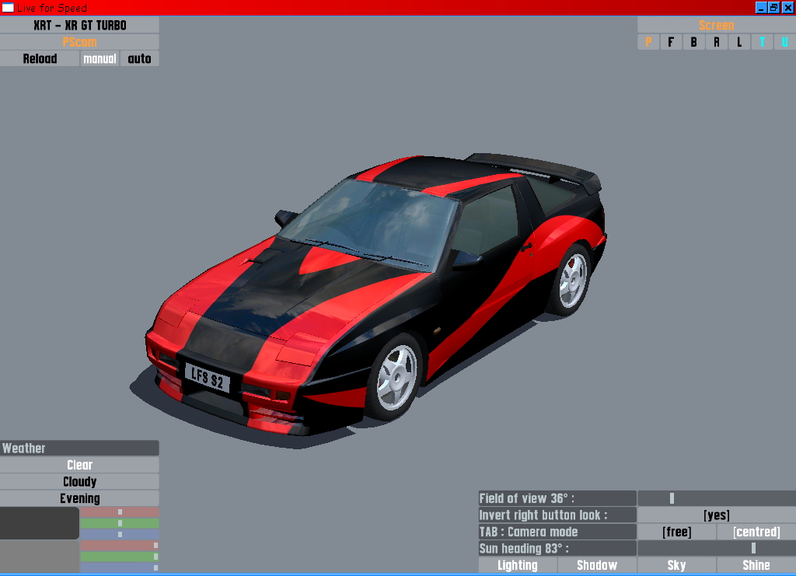The width and height of the screenshot is (796, 576).
Task: Select the L left view button
Action: click(x=739, y=42)
